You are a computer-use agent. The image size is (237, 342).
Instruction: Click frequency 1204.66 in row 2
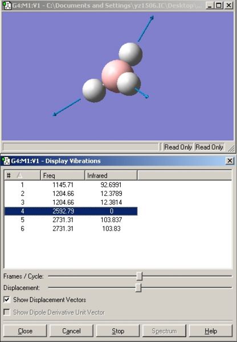[63, 194]
